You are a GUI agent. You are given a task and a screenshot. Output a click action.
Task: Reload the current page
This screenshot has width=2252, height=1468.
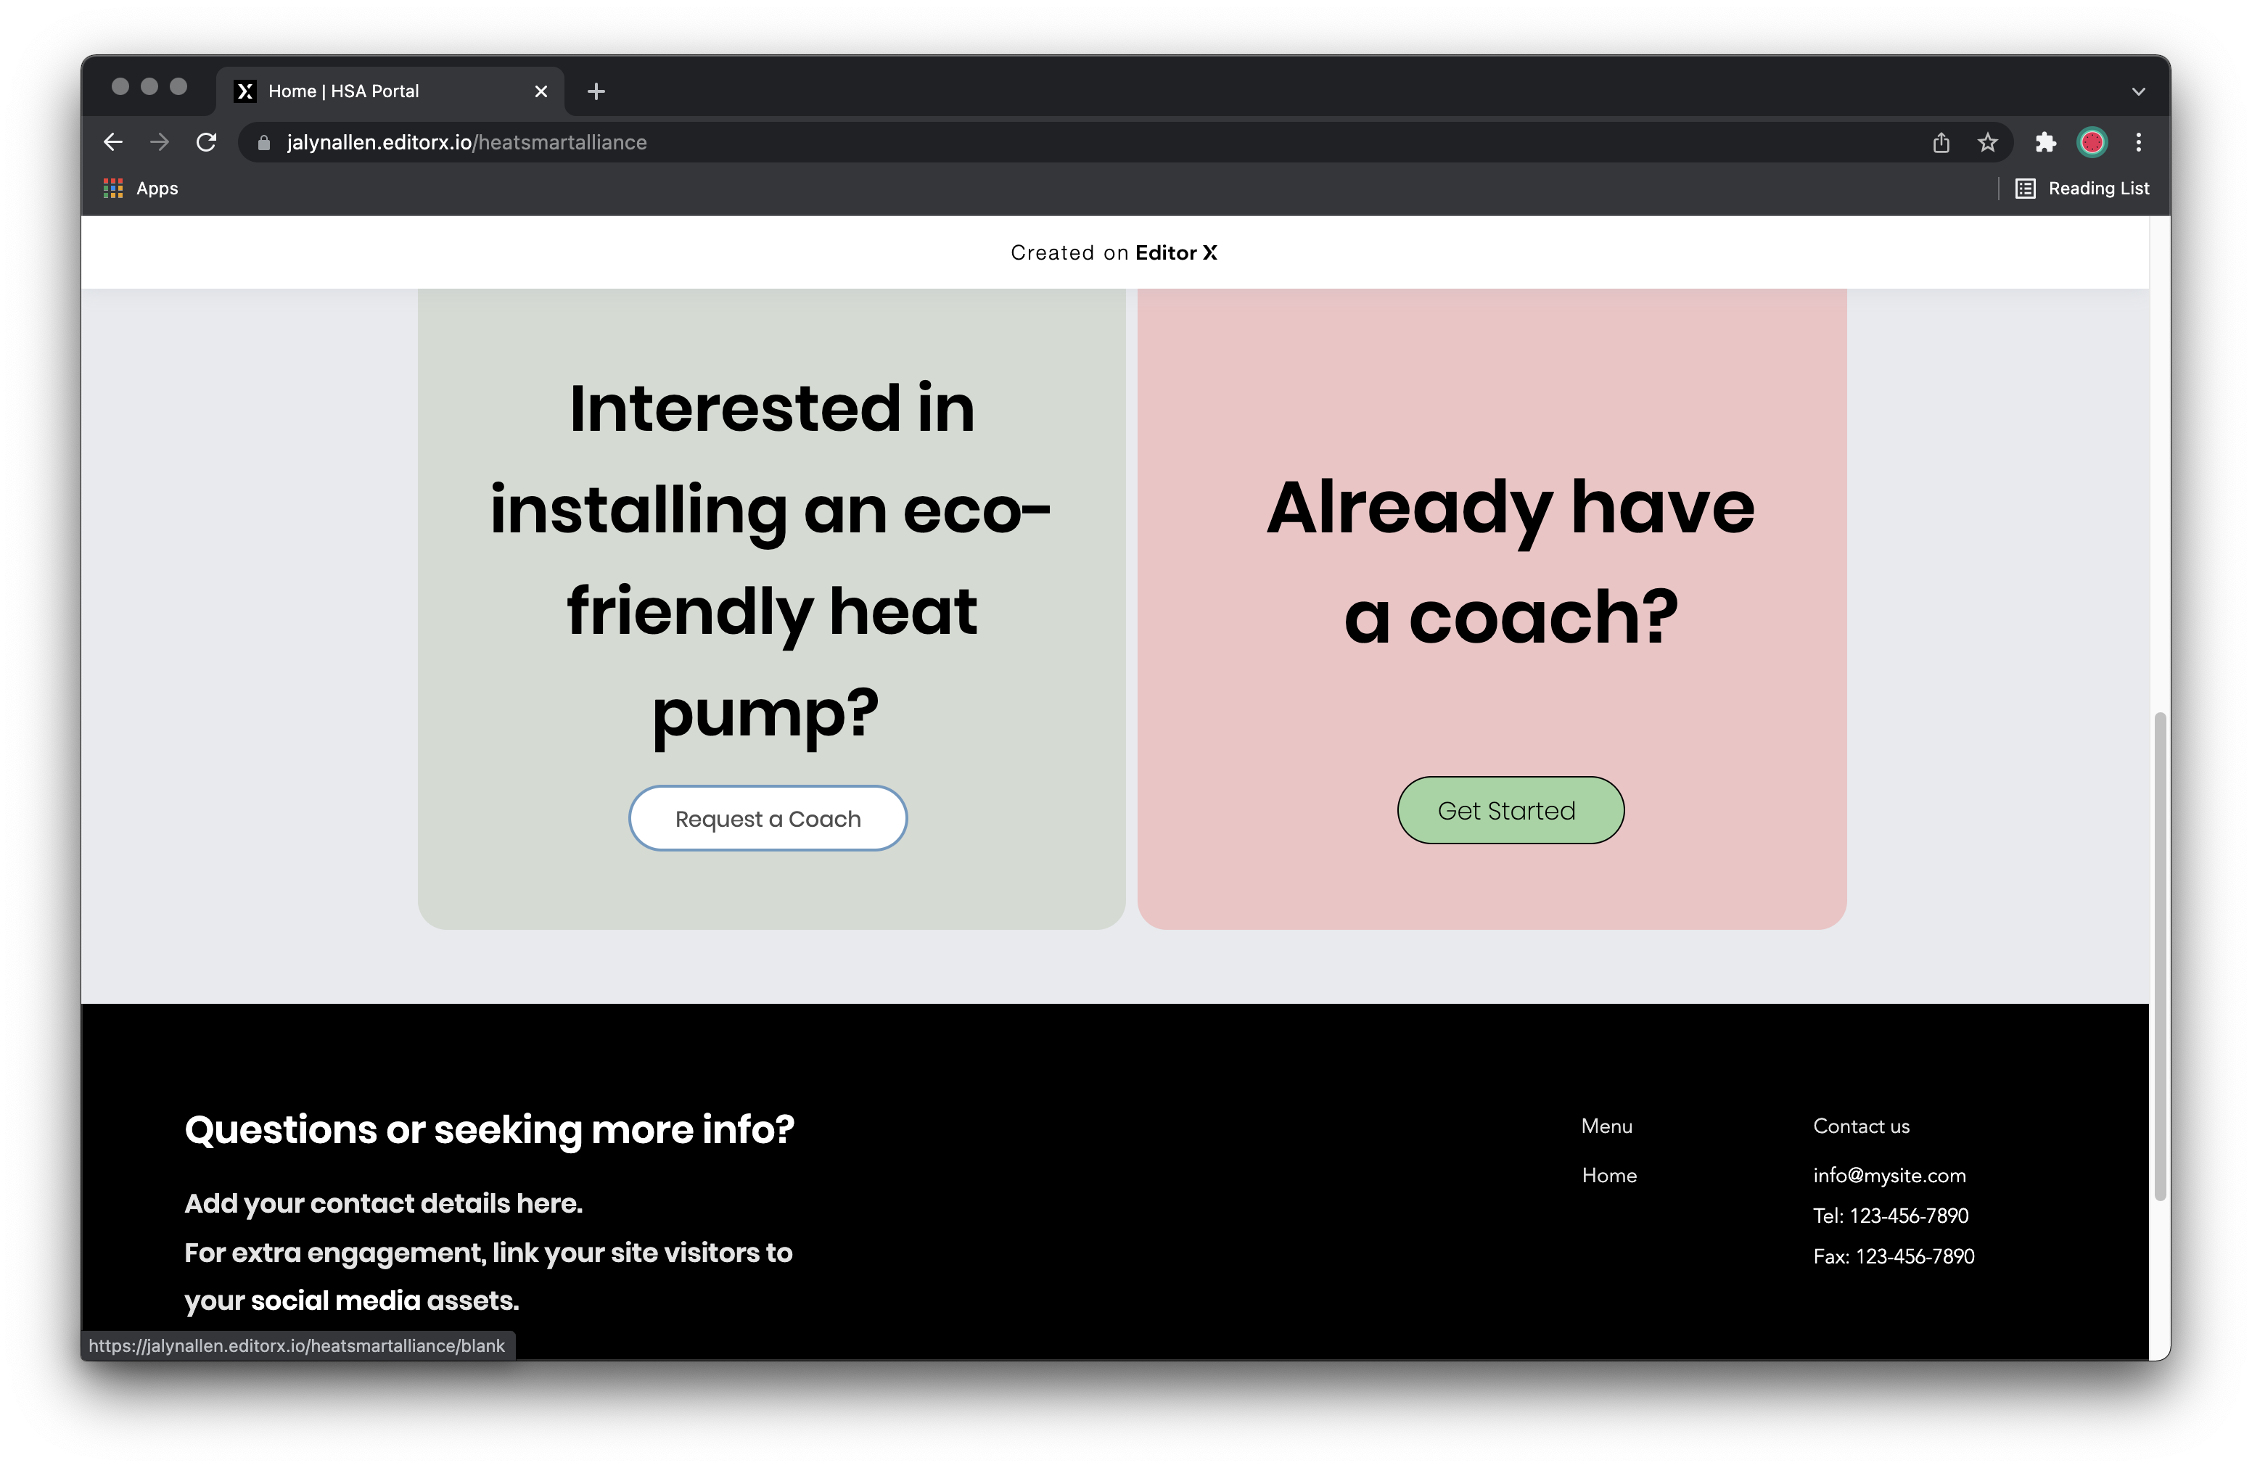coord(206,142)
